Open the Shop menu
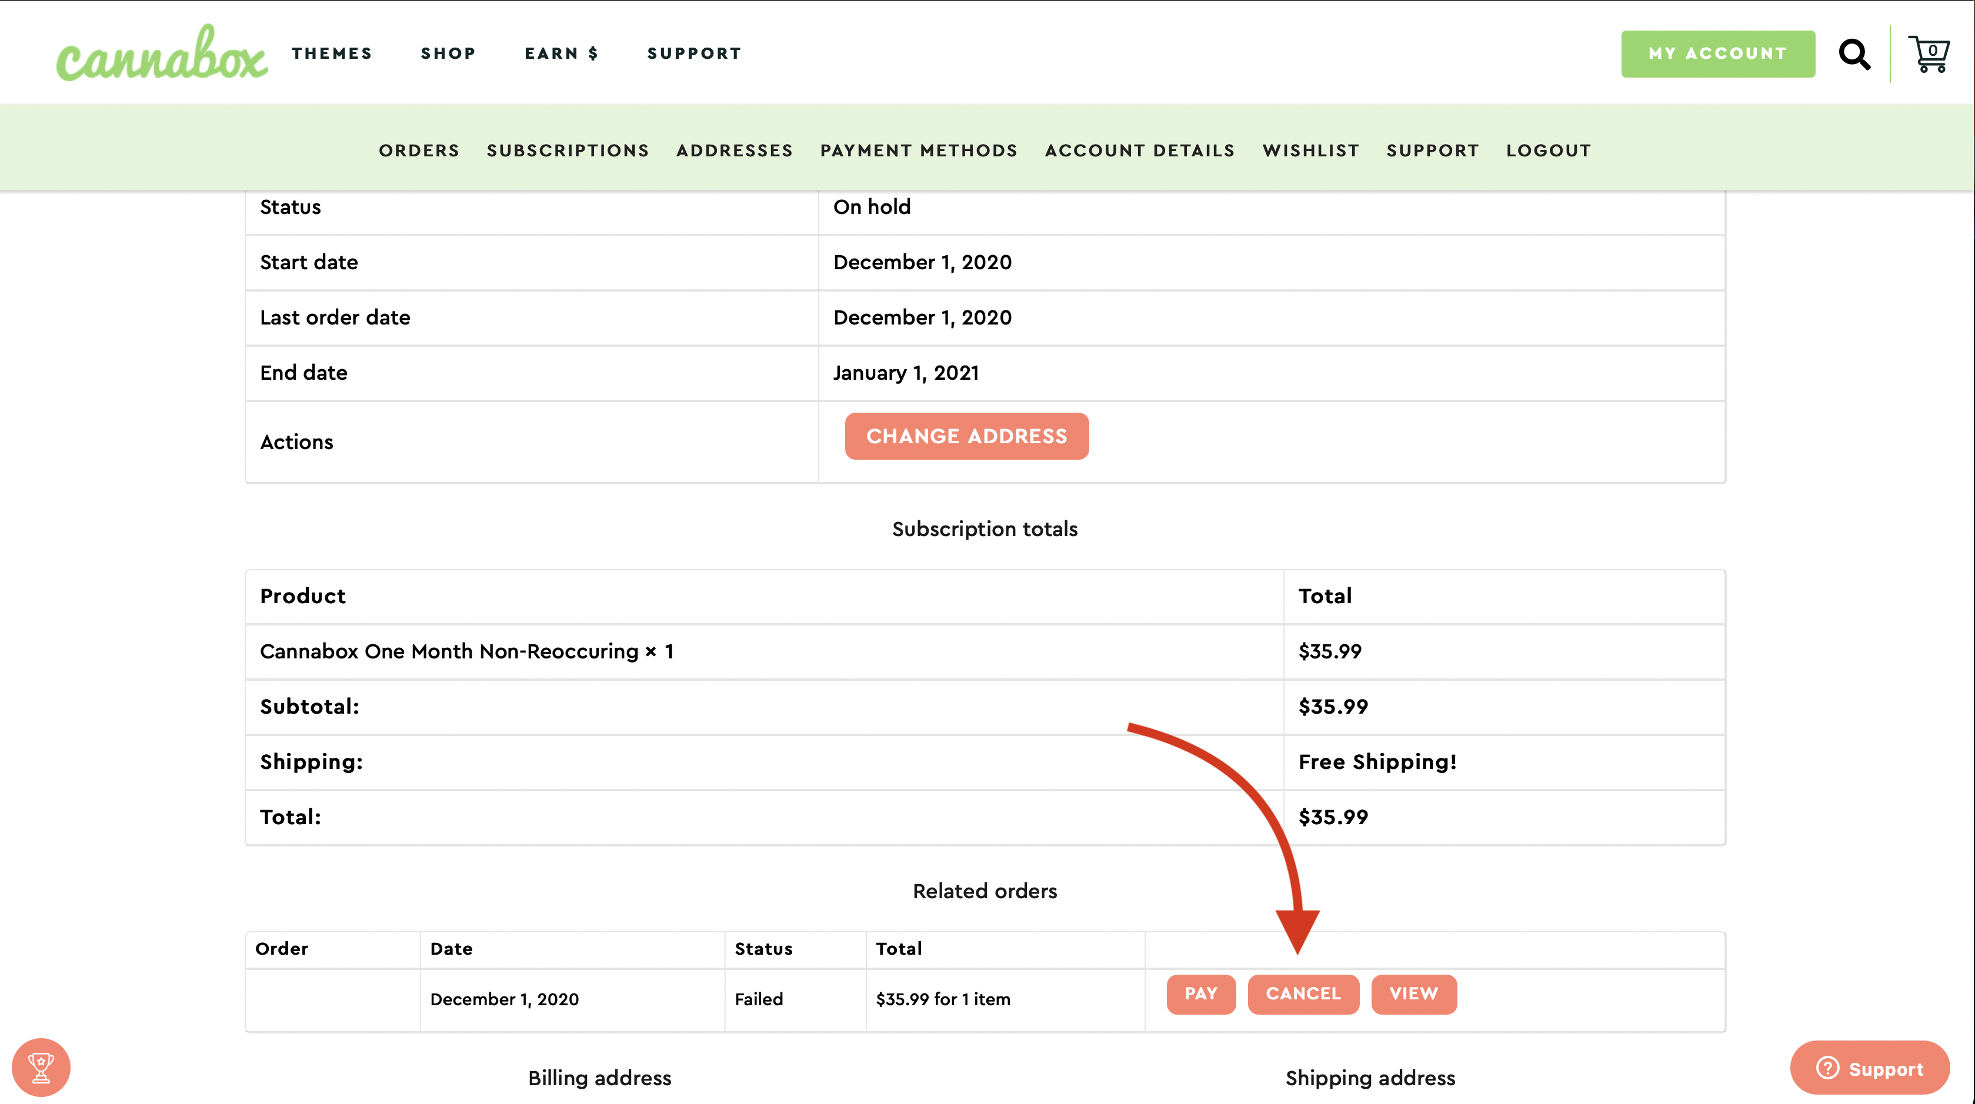 point(449,53)
